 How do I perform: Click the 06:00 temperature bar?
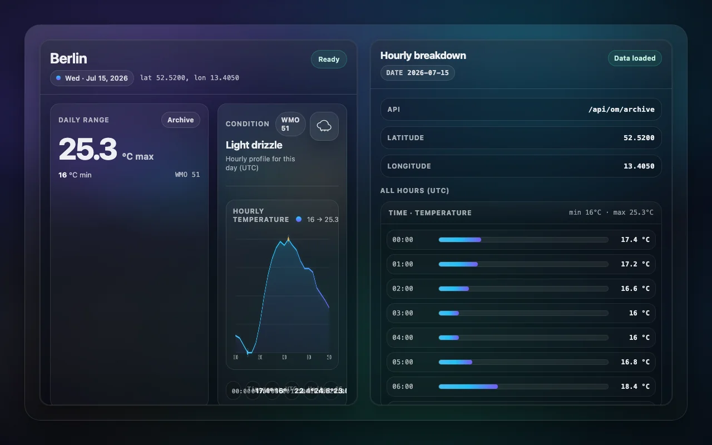(x=523, y=387)
